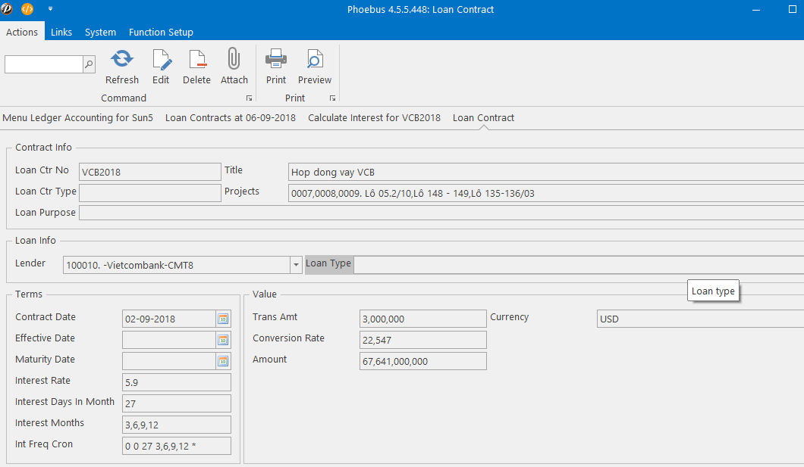Click the search magnifier icon in ribbon

pyautogui.click(x=89, y=65)
